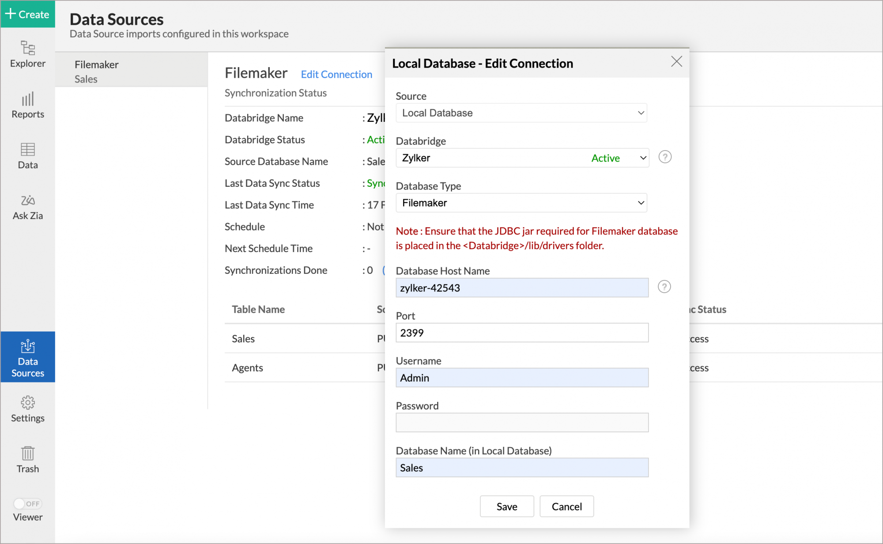Click the help icon beside the Databridge dropdown
Viewport: 883px width, 544px height.
pyautogui.click(x=665, y=157)
